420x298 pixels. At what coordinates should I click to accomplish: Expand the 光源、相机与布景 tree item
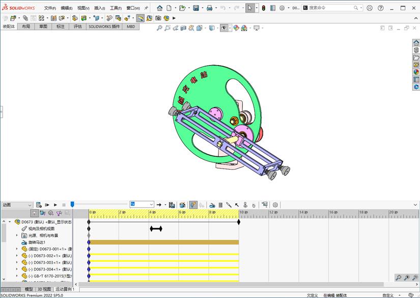click(17, 235)
